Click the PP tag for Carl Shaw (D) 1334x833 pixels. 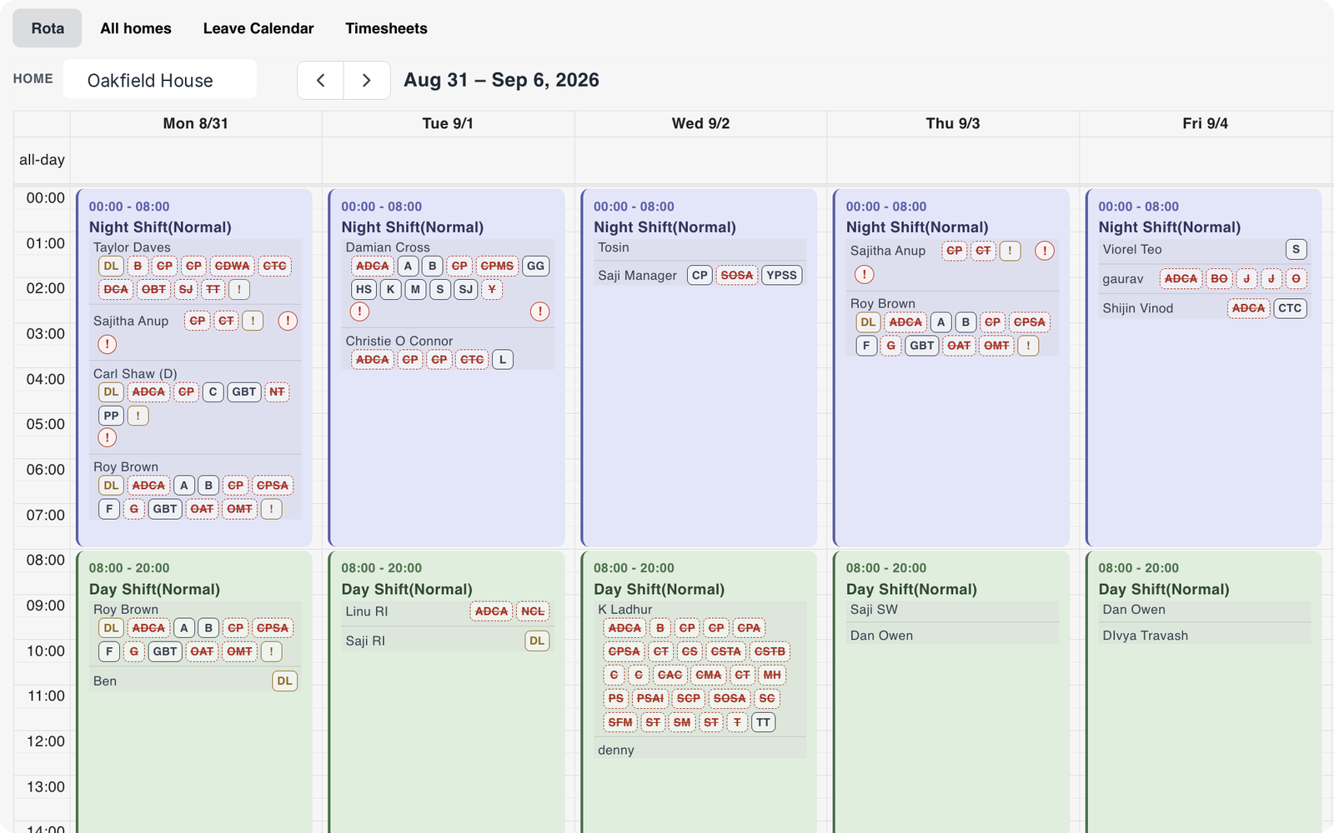[x=112, y=416]
